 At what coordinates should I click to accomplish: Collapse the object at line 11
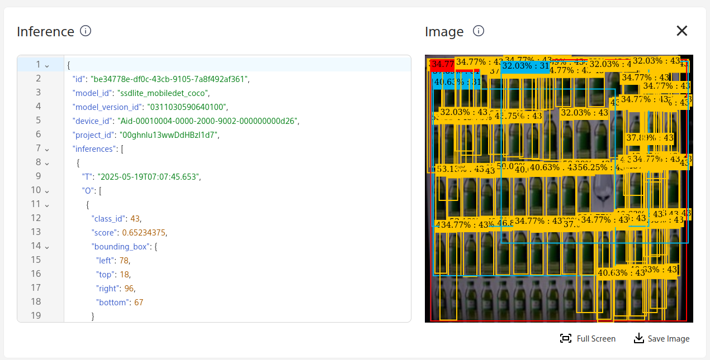47,204
